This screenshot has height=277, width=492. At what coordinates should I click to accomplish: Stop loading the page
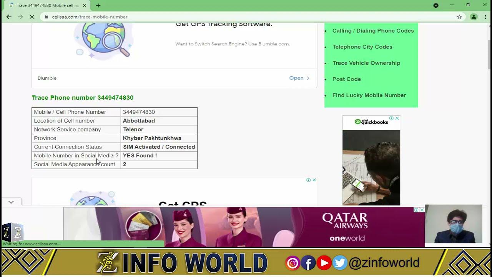tap(32, 17)
